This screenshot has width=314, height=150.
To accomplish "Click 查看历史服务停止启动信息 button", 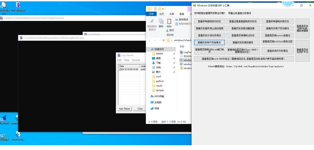I will [x=209, y=28].
